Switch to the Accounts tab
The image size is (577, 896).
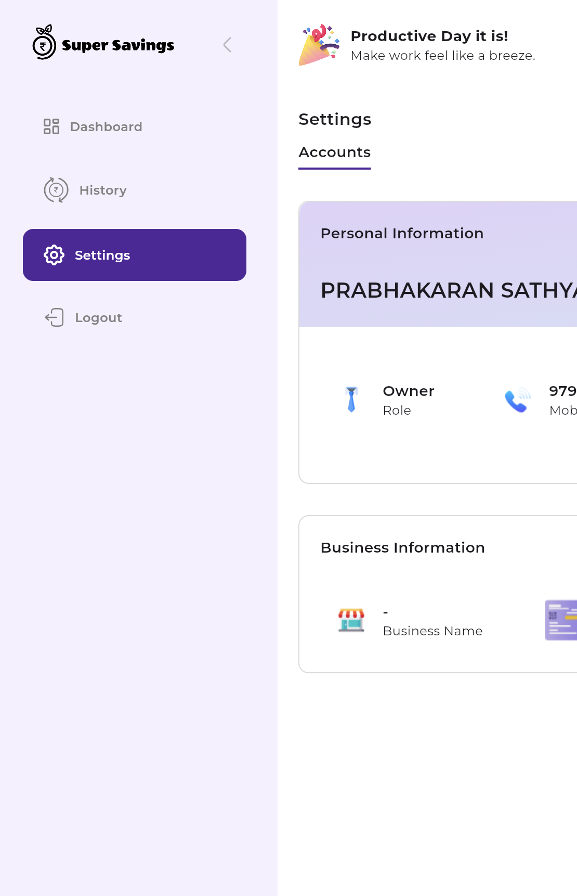click(x=334, y=152)
